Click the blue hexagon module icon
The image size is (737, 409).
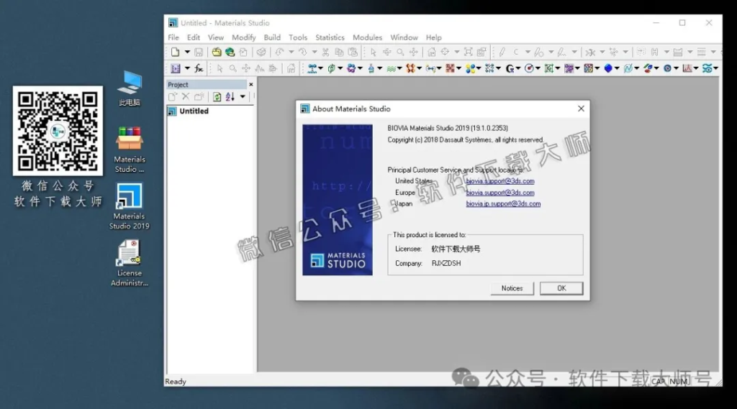click(608, 68)
